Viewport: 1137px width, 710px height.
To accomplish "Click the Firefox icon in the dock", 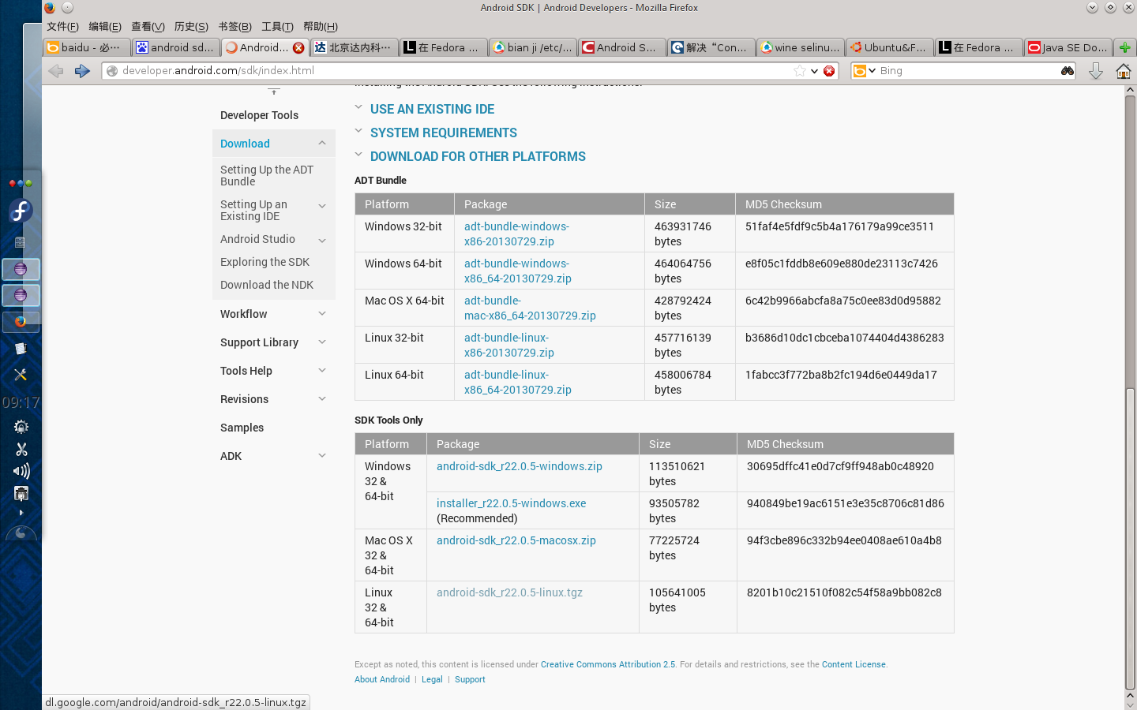I will [21, 322].
